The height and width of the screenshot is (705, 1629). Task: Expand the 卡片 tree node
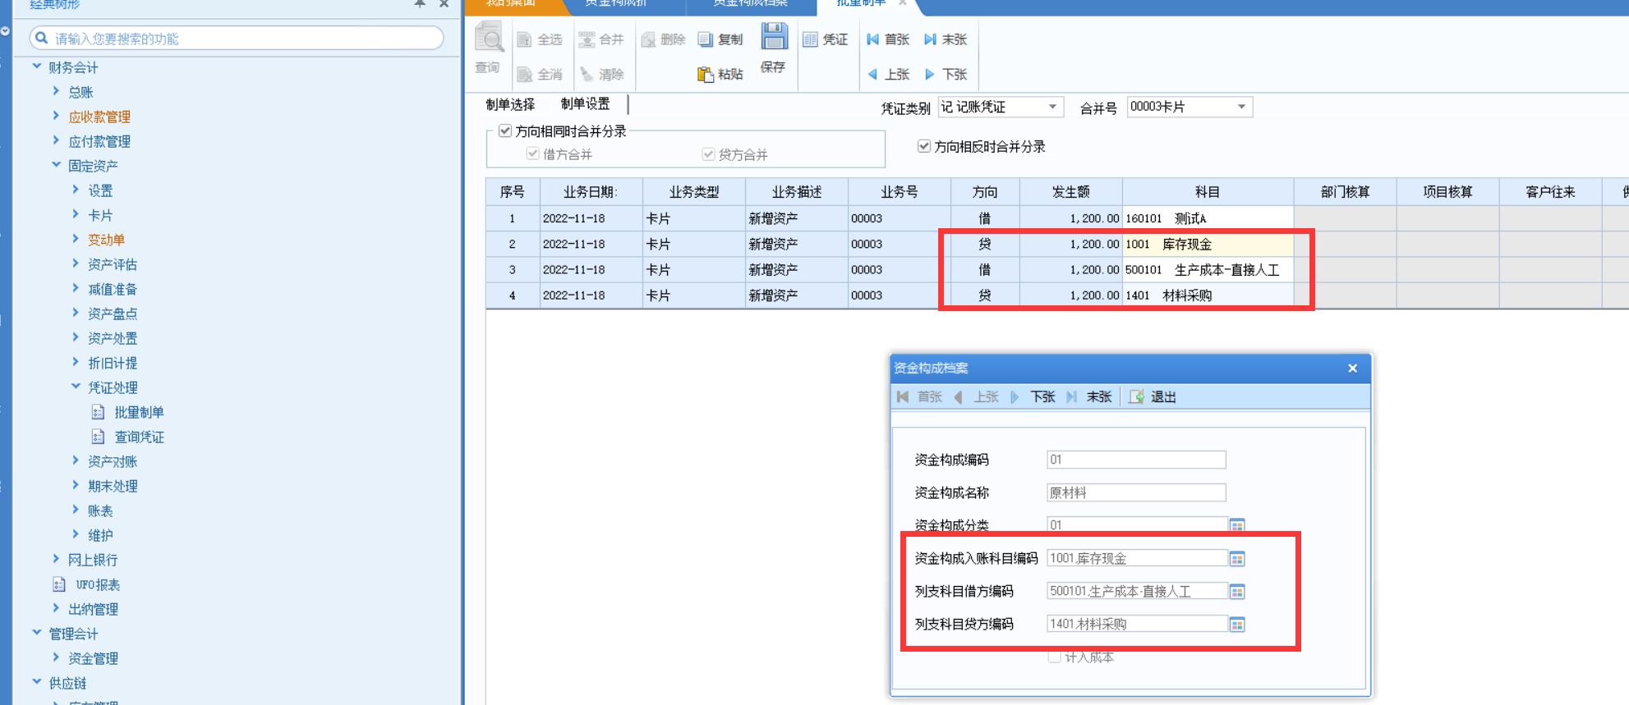click(x=76, y=214)
